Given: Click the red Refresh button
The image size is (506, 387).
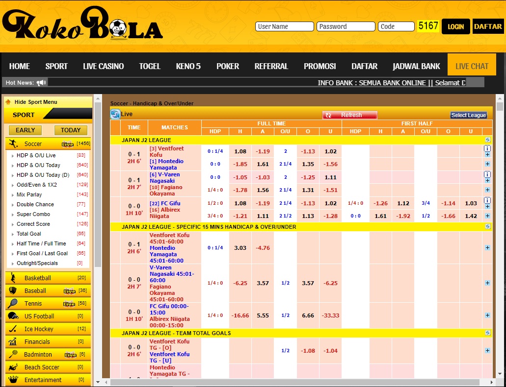Looking at the screenshot, I should [349, 115].
